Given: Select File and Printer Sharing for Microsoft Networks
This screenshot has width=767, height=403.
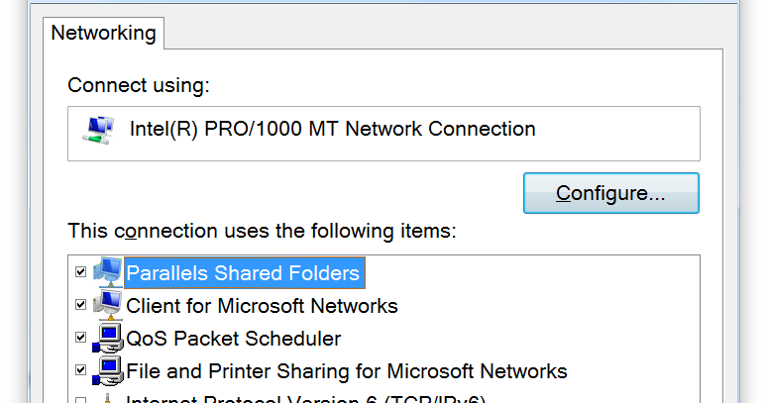Looking at the screenshot, I should pyautogui.click(x=346, y=371).
